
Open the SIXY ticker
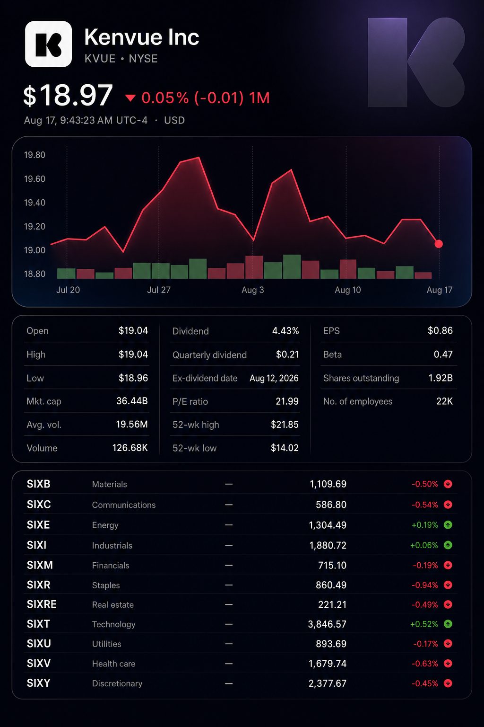[38, 683]
